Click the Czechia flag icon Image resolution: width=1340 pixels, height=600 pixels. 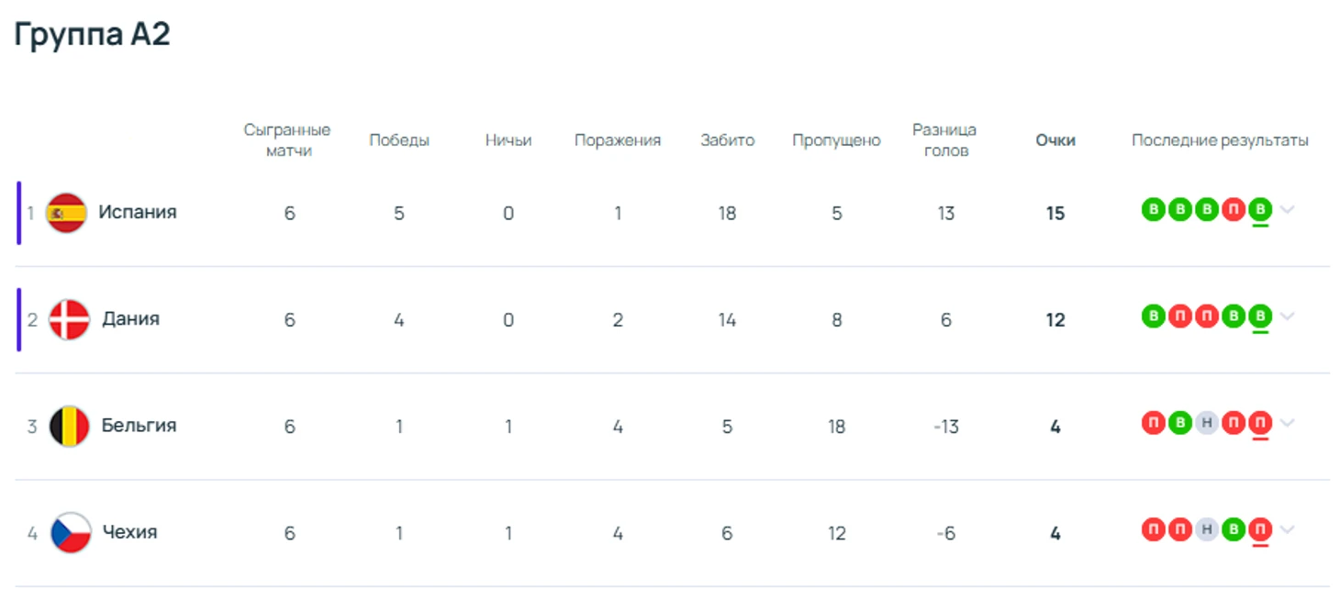tap(71, 532)
